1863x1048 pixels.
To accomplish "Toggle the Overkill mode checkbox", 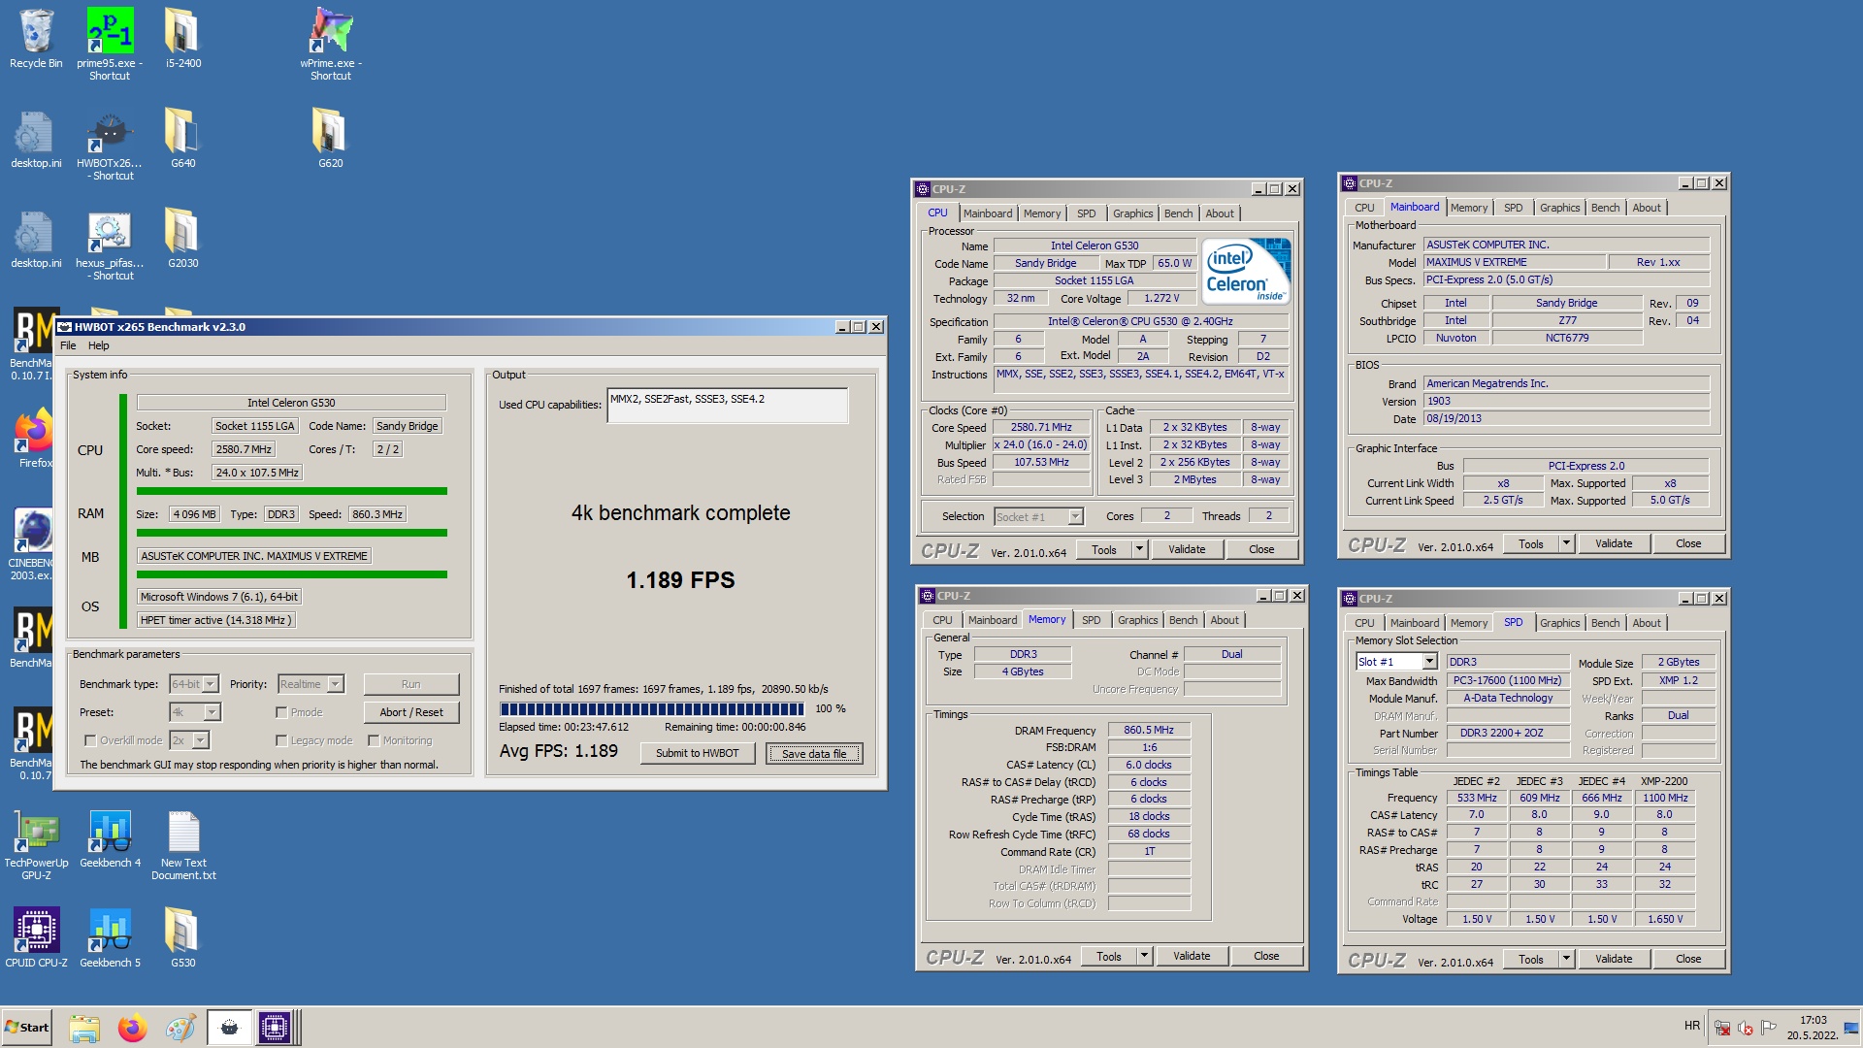I will [90, 740].
